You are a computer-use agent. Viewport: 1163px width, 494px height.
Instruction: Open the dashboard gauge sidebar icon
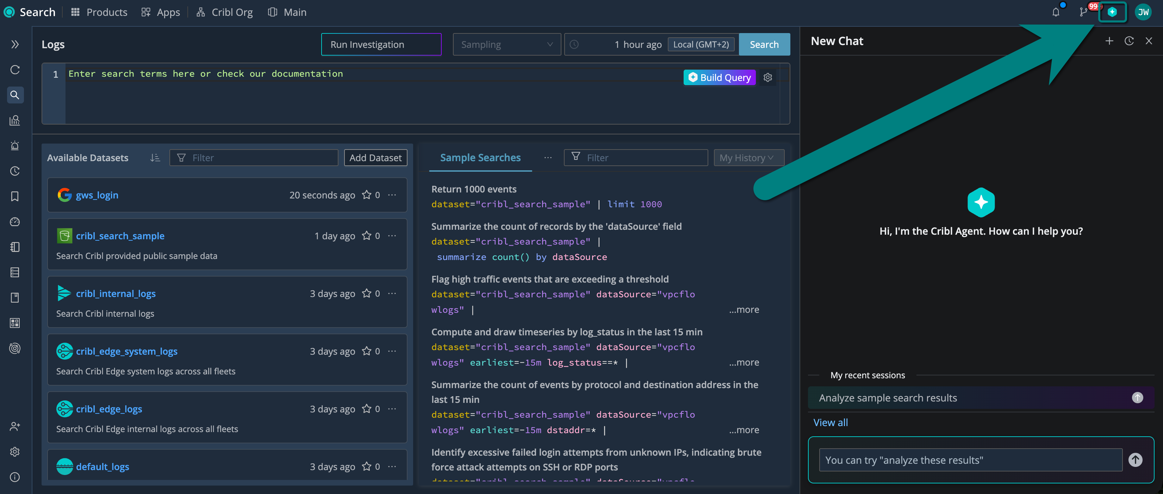click(15, 222)
